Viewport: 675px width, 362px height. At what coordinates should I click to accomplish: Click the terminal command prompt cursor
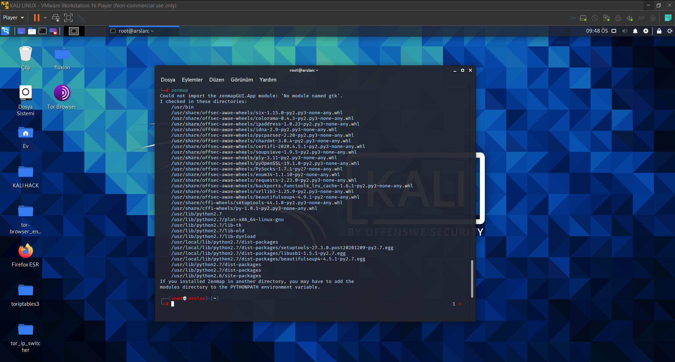point(173,304)
